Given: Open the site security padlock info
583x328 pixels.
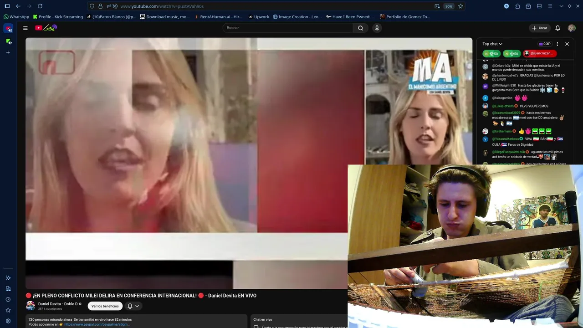Looking at the screenshot, I should [x=101, y=6].
